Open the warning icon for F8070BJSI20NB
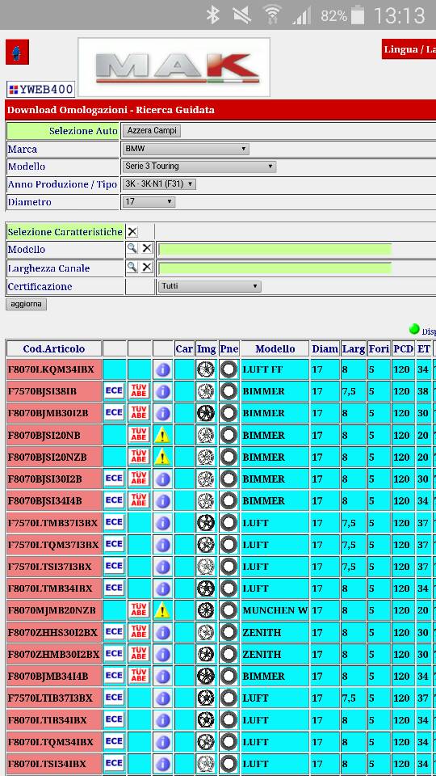Viewport: 436px width, 776px height. coord(162,436)
